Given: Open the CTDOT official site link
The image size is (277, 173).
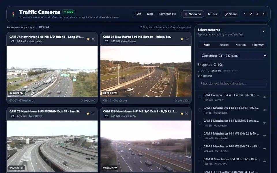Looking at the screenshot, I should tap(231, 71).
